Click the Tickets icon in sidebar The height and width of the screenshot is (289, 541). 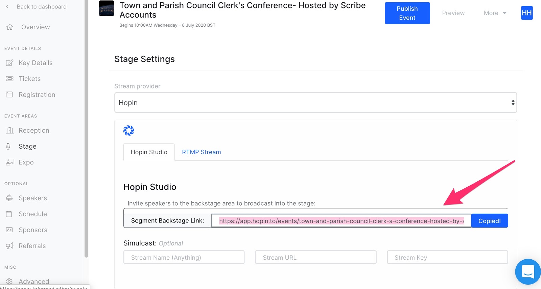[10, 79]
